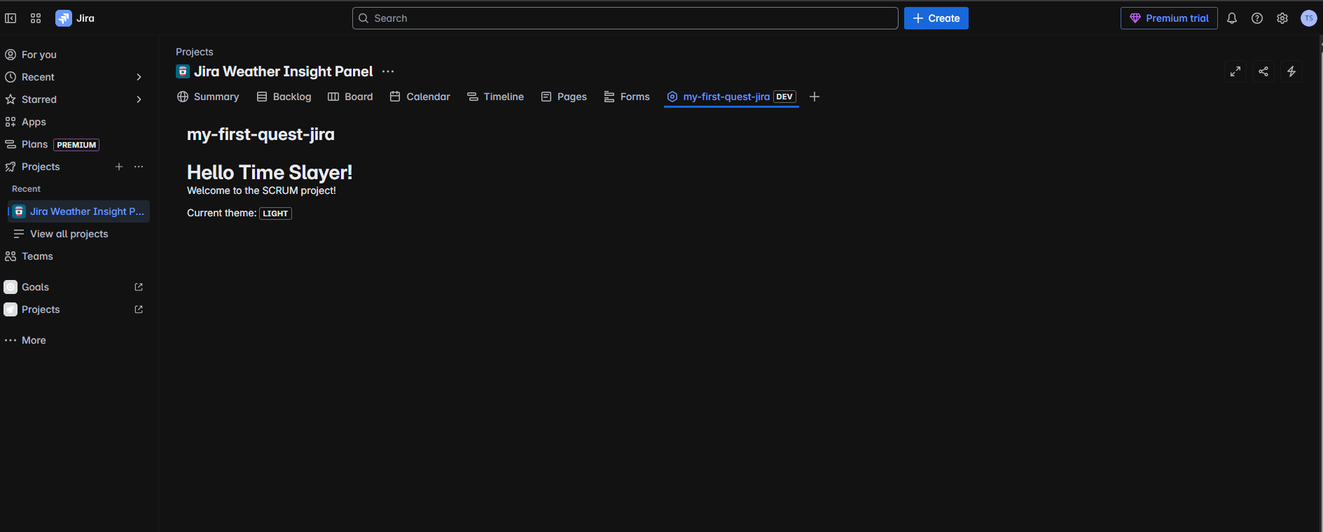Open the automation lightning bolt icon

(1291, 71)
